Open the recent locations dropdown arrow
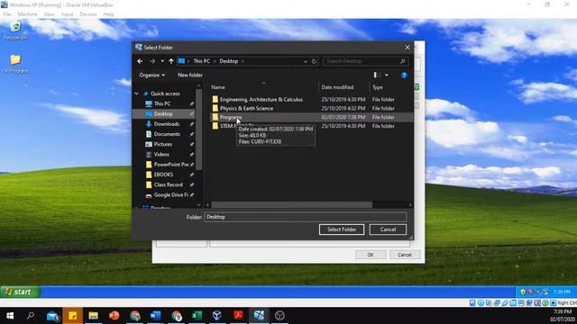577x324 pixels. (162, 61)
